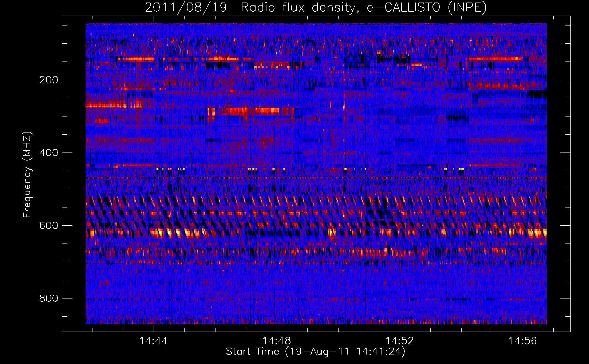
Task: Click the plot title '2011/08/19 Radio flux density'
Action: point(316,7)
